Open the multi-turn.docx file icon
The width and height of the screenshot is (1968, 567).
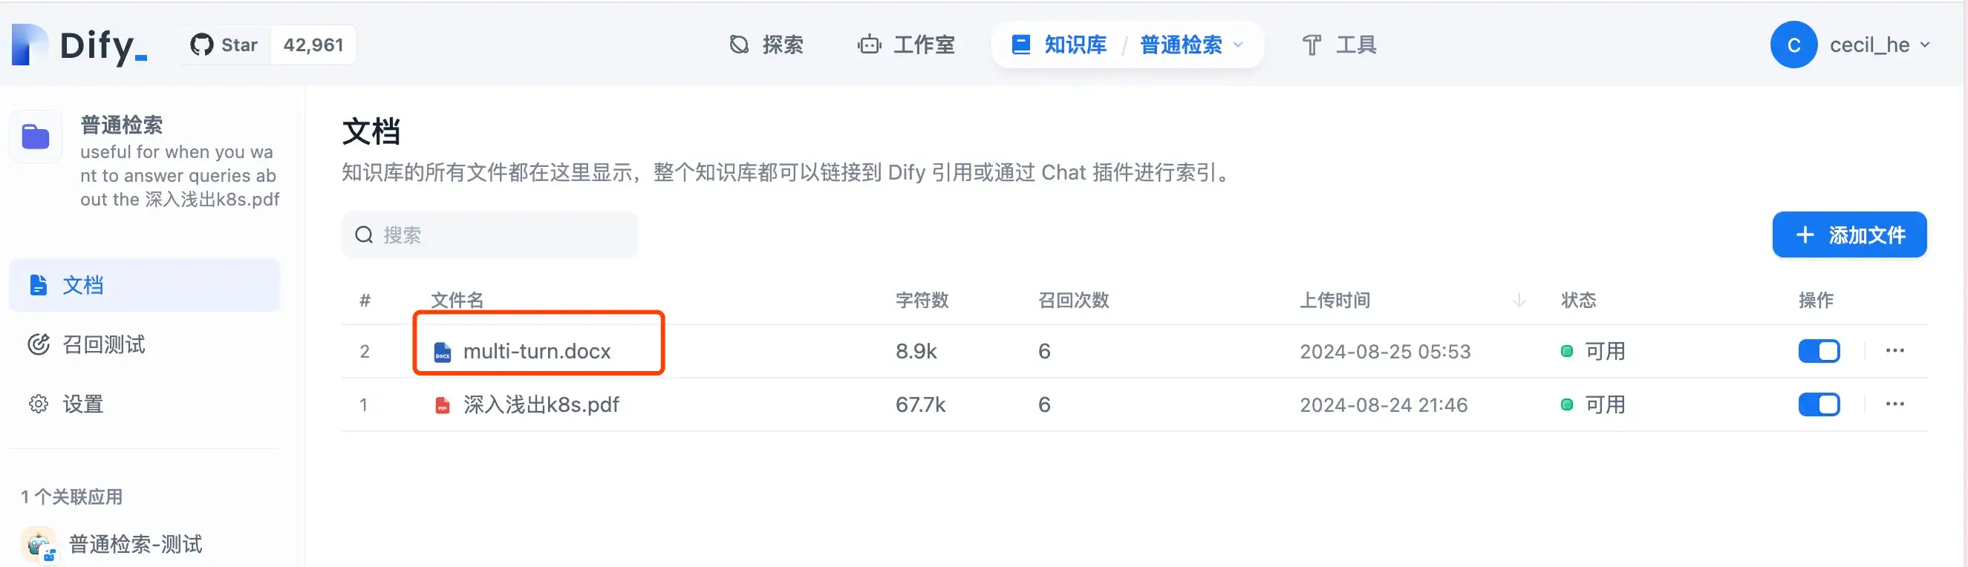[x=443, y=352]
